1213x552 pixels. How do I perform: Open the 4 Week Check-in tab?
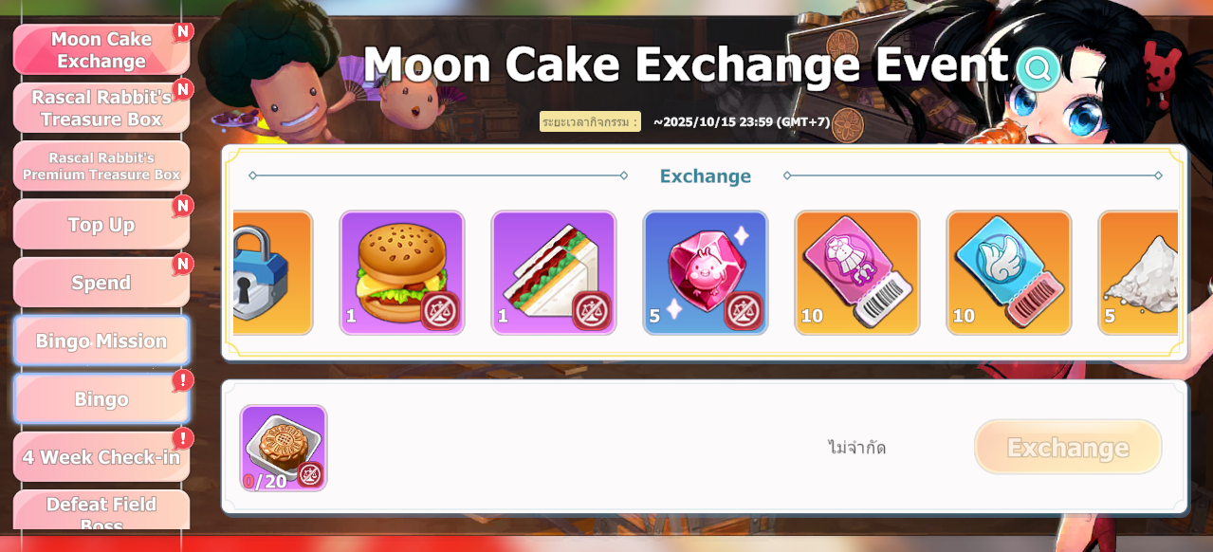coord(101,457)
